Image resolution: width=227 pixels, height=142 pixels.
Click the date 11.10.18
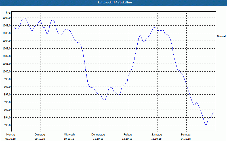pyautogui.click(x=98, y=139)
